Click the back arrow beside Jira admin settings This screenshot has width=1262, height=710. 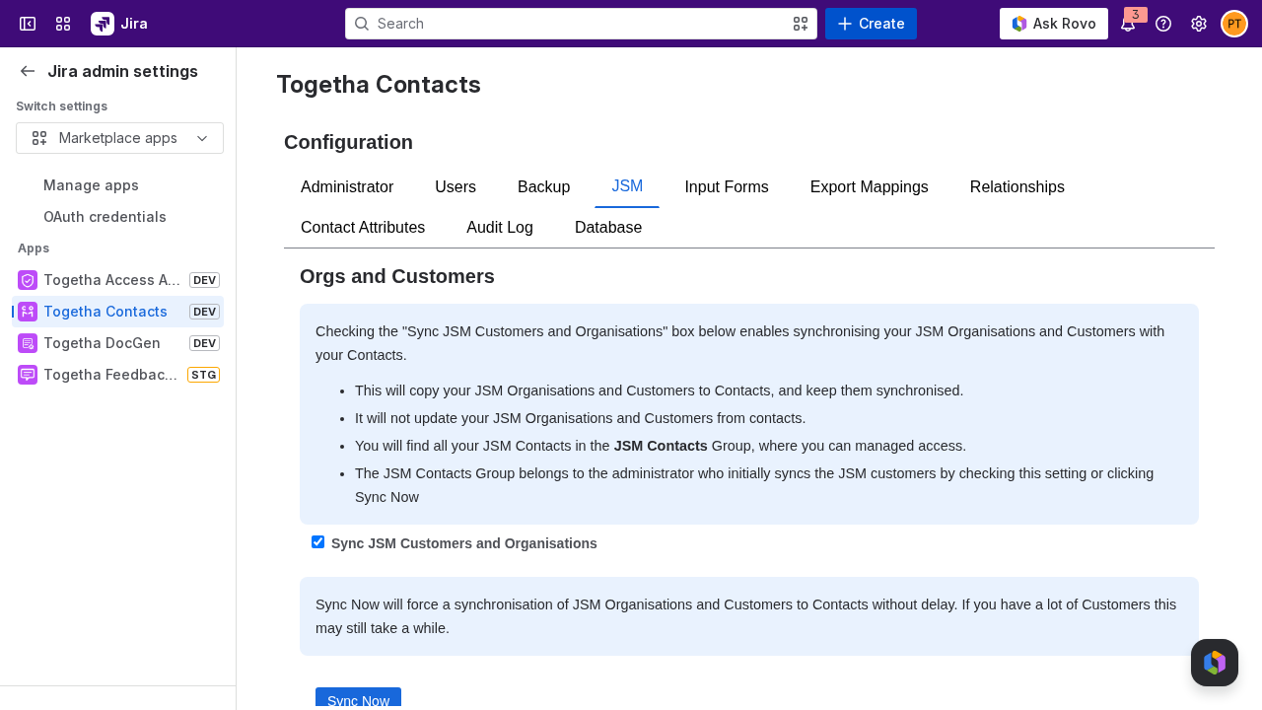(x=28, y=71)
